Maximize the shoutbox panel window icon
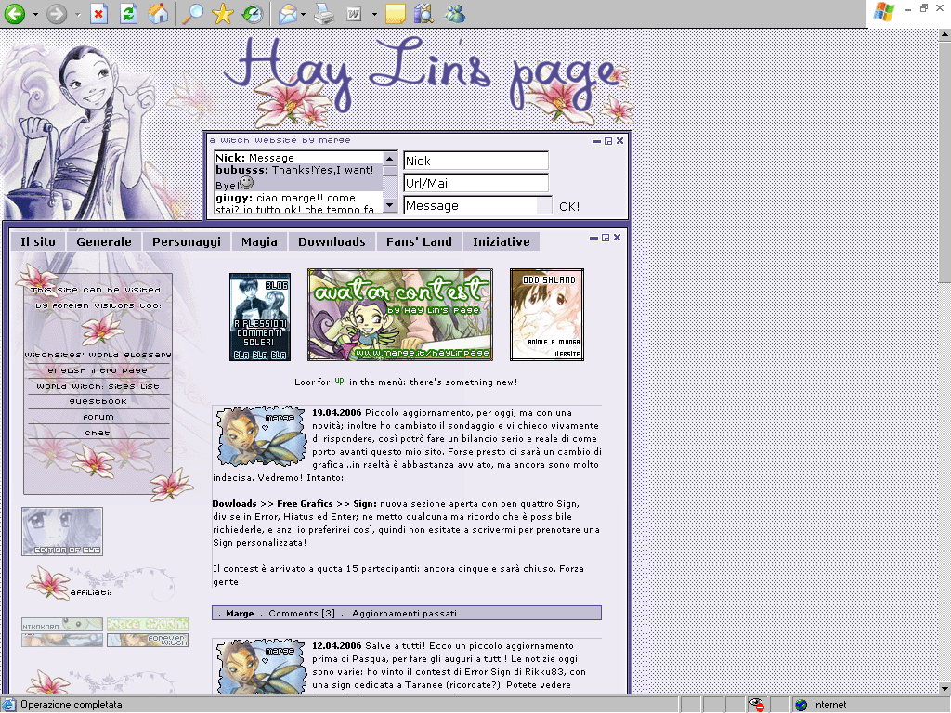Image resolution: width=951 pixels, height=713 pixels. [608, 141]
